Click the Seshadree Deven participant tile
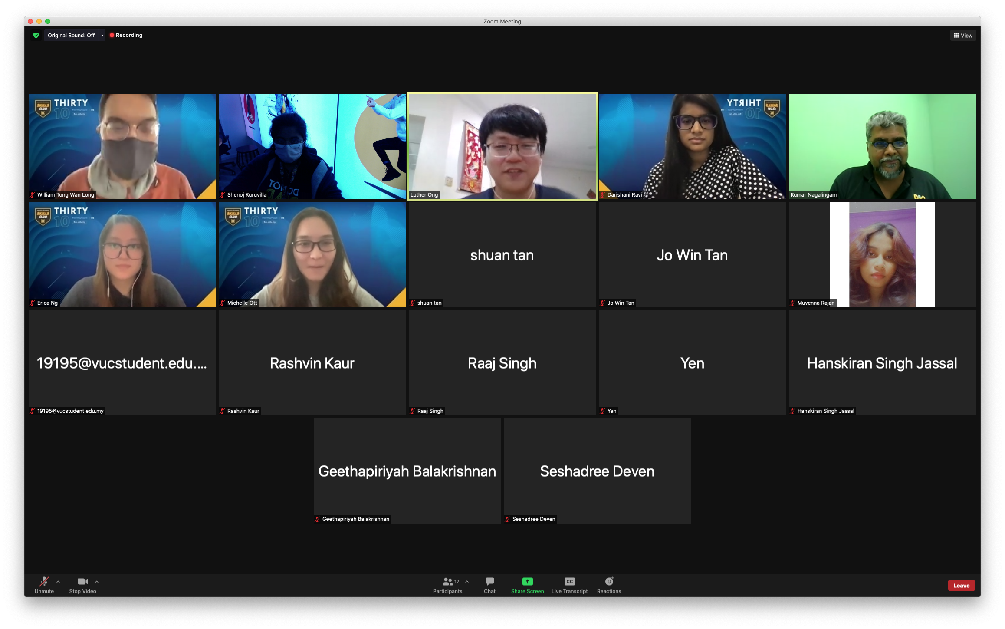This screenshot has height=629, width=1005. point(597,471)
